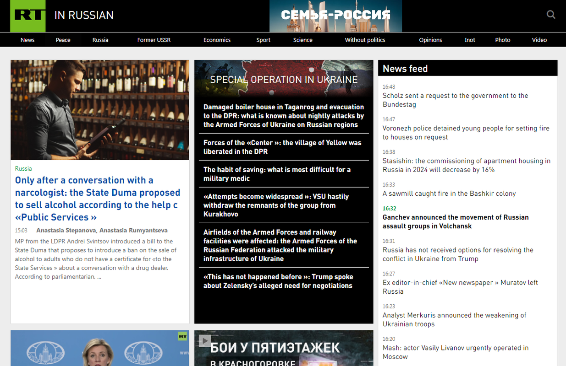Click the IN RUSSIAN header text
Viewport: 566px width, 366px height.
84,15
